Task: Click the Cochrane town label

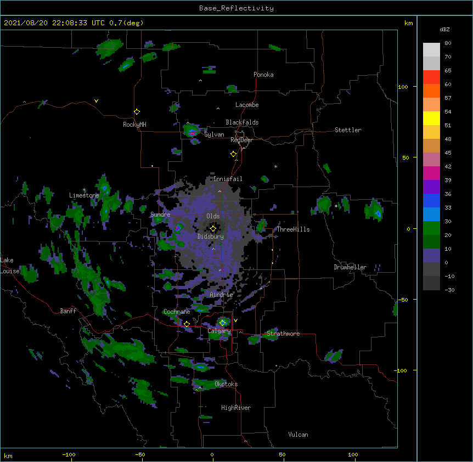Action: 177,312
